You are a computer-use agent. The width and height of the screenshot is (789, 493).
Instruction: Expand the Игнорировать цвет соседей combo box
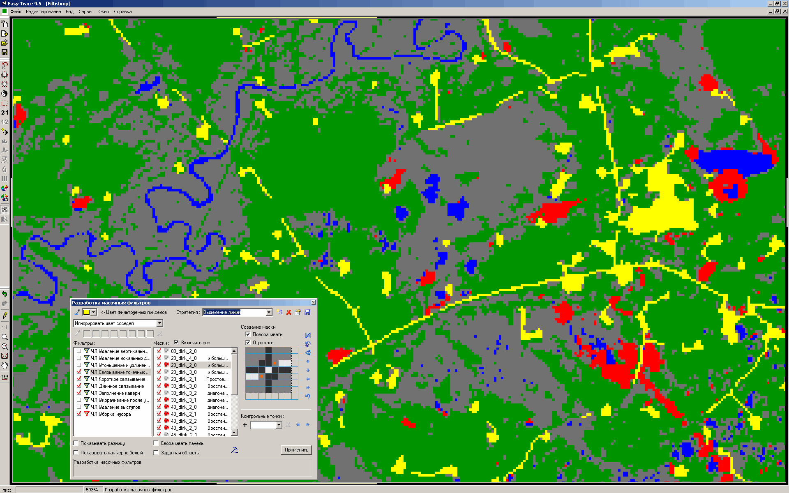[159, 323]
